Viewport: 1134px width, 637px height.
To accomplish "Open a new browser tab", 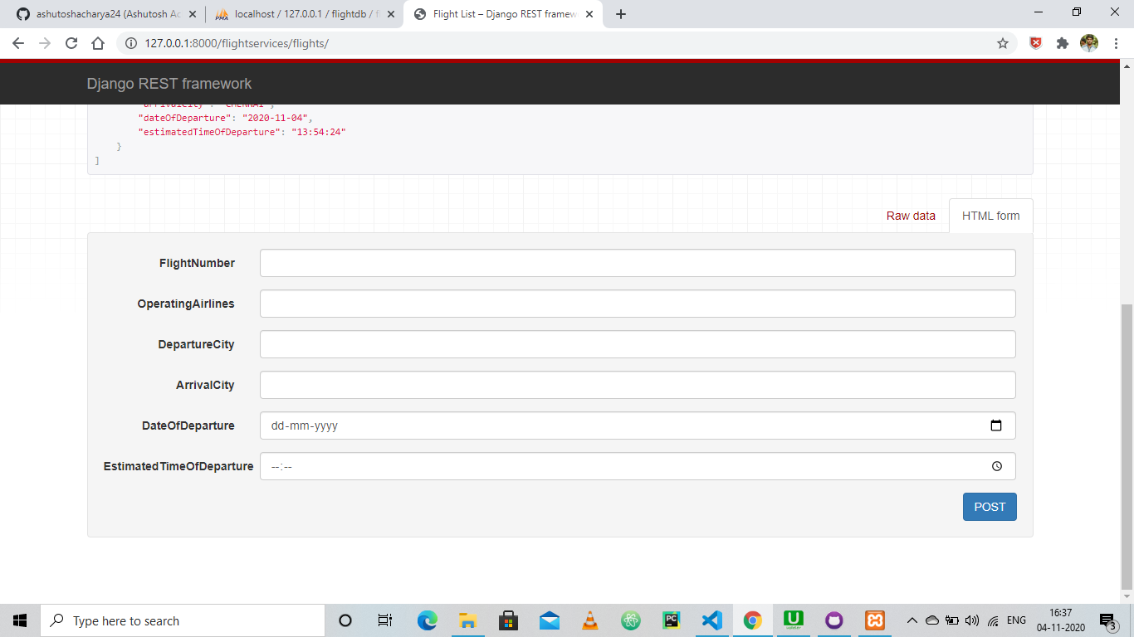I will (621, 14).
